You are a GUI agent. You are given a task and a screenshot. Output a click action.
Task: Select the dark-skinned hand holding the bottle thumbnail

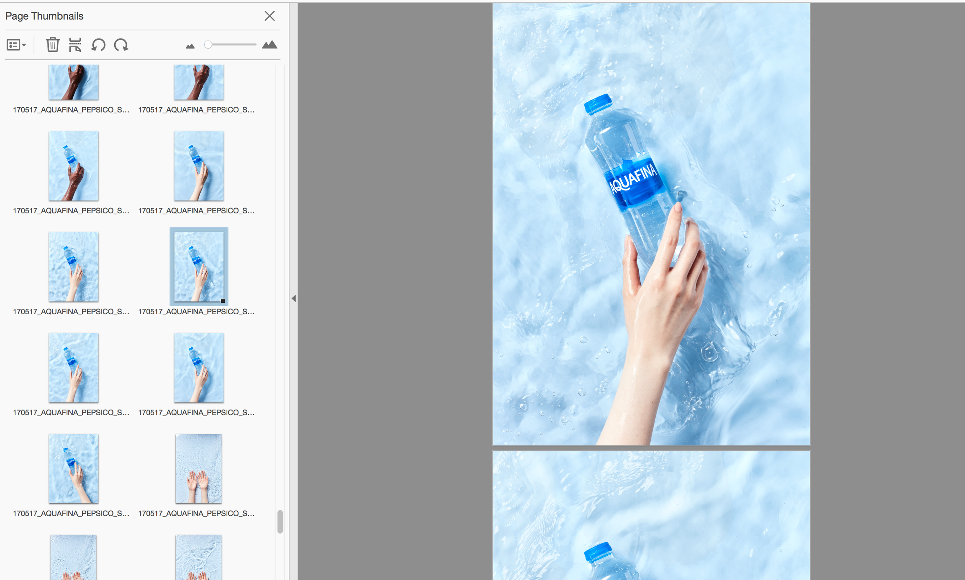(x=74, y=166)
